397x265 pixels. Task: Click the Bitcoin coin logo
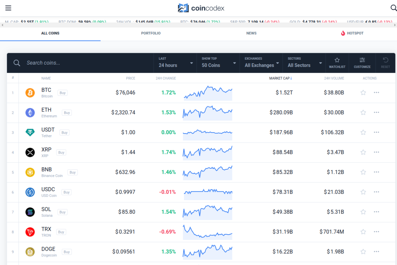click(x=30, y=93)
